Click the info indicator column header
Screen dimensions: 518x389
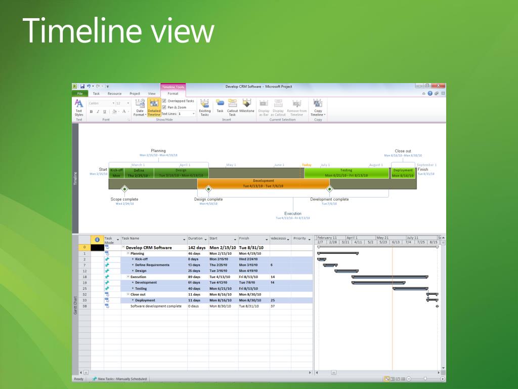click(x=97, y=240)
